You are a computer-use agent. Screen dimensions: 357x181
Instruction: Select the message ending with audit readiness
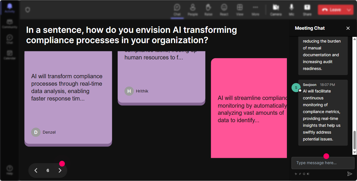click(x=323, y=56)
